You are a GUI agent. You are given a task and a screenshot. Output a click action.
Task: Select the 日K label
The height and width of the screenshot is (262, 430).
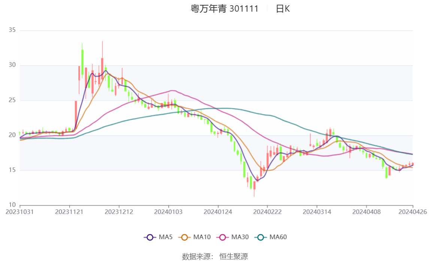(x=283, y=9)
